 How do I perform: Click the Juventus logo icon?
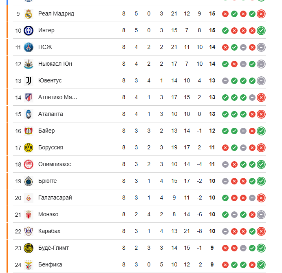pyautogui.click(x=28, y=81)
